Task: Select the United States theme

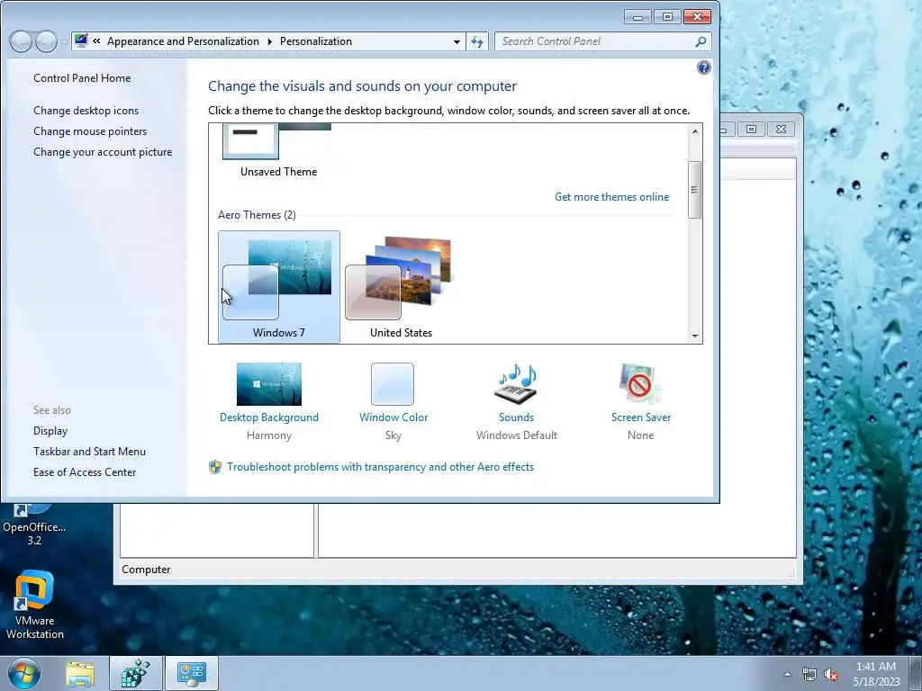Action: tap(401, 287)
